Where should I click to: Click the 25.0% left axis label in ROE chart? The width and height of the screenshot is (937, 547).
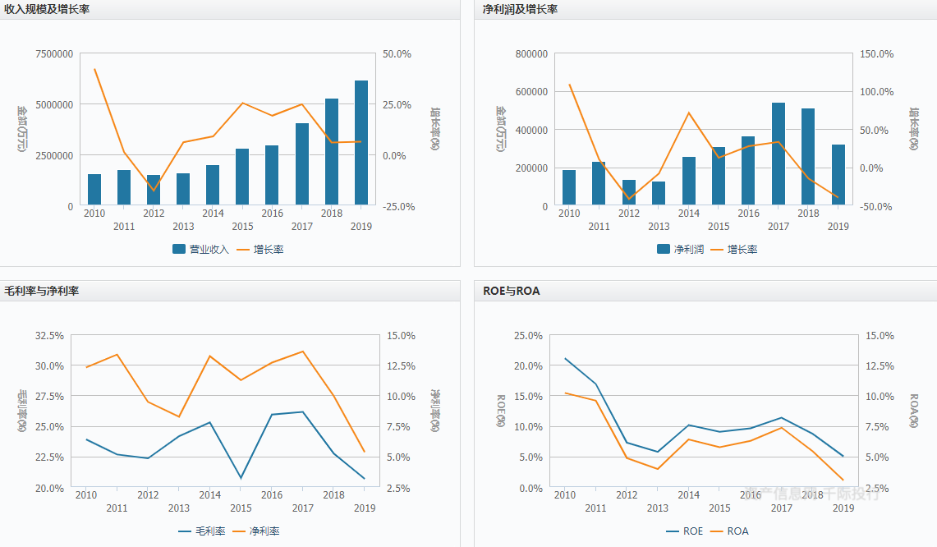528,335
